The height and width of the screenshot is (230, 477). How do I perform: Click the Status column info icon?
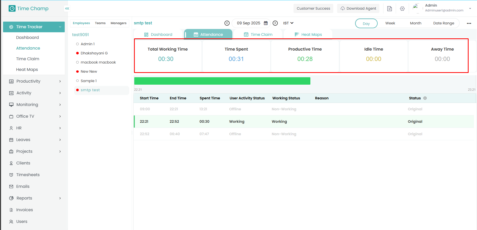(425, 98)
